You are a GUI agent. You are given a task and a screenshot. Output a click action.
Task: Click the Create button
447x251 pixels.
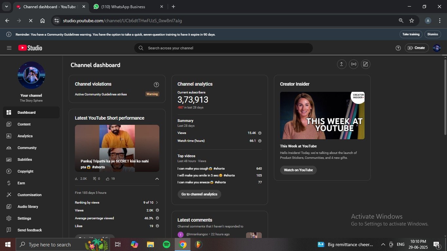417,48
